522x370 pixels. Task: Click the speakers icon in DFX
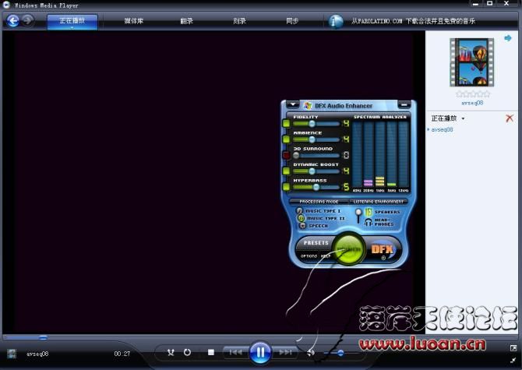pos(368,212)
